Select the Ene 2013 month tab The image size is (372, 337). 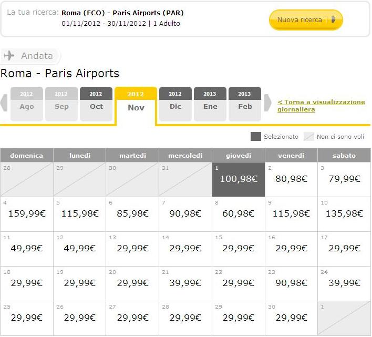pos(210,104)
